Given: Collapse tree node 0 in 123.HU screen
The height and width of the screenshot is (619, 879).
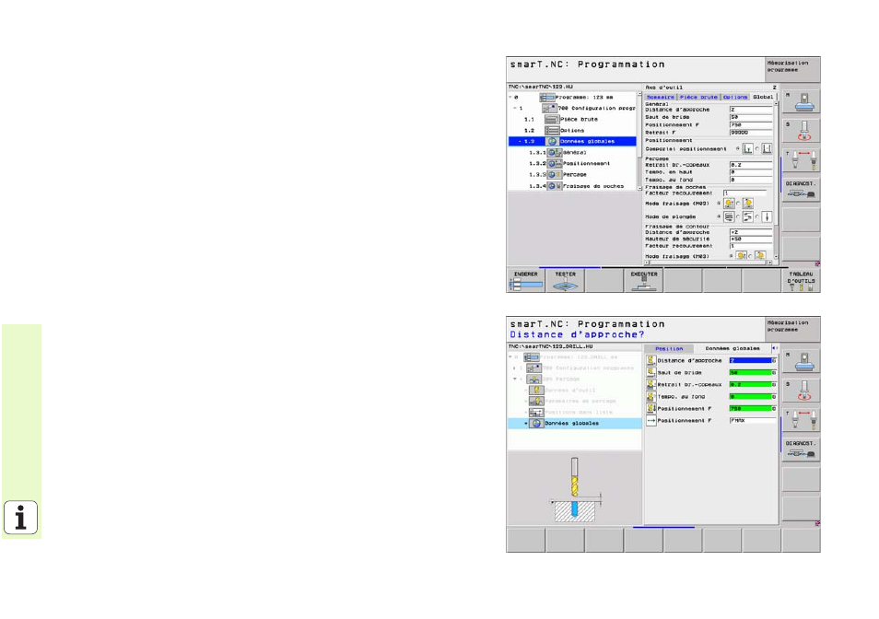Looking at the screenshot, I should tap(510, 98).
